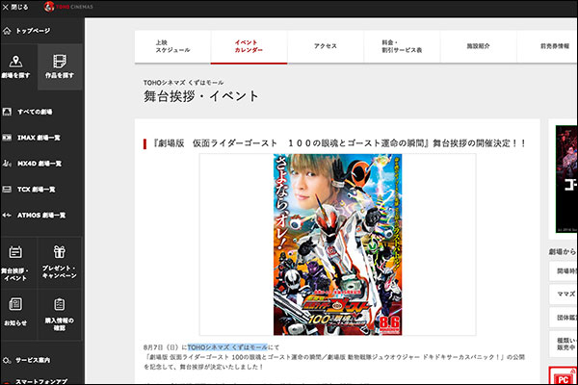The image size is (578, 385).
Task: Switch to the 料金・割引サービス表 tab
Action: (401, 46)
